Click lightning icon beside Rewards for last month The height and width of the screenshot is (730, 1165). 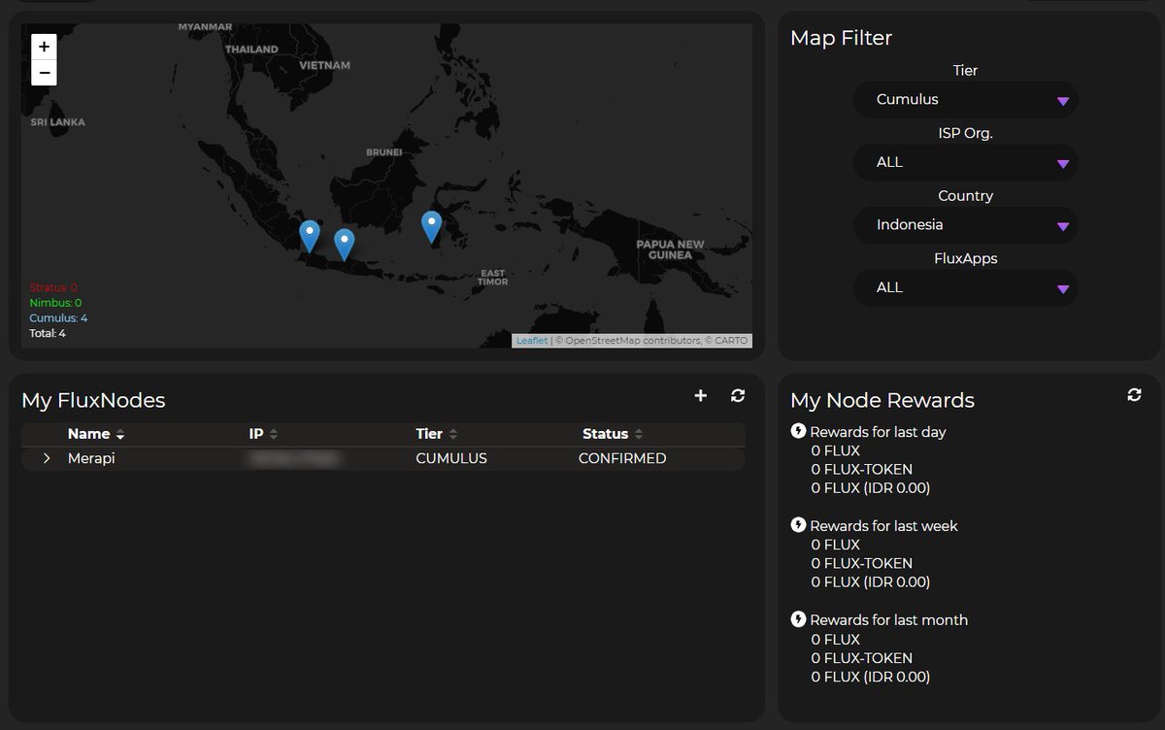[798, 619]
